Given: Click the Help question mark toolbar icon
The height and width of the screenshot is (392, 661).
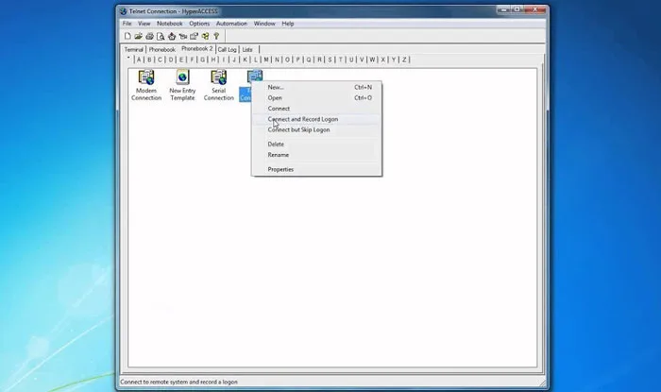Looking at the screenshot, I should (216, 36).
